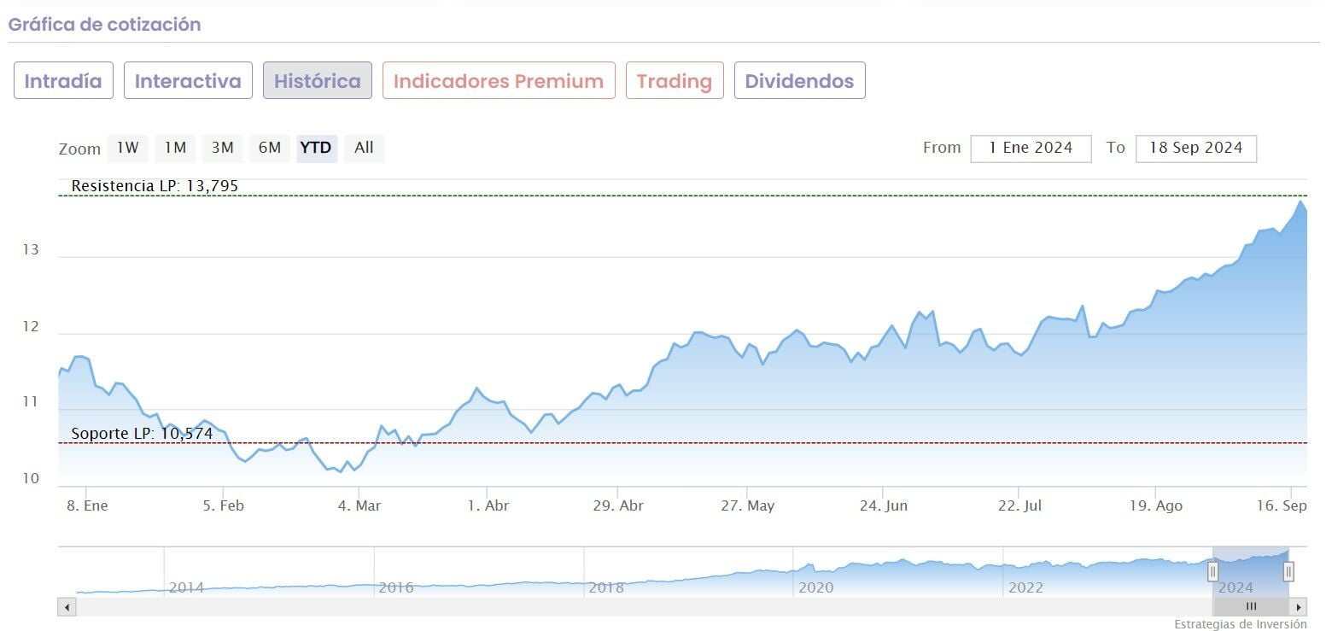The image size is (1326, 631).
Task: Click the From date field
Action: click(1031, 148)
